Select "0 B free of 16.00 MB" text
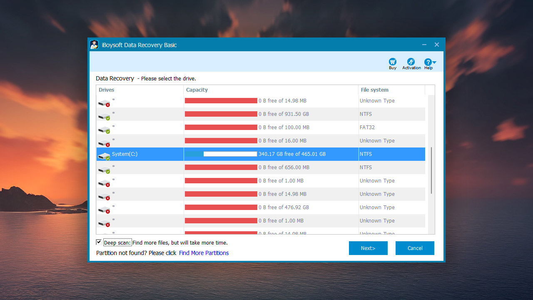 (282, 141)
